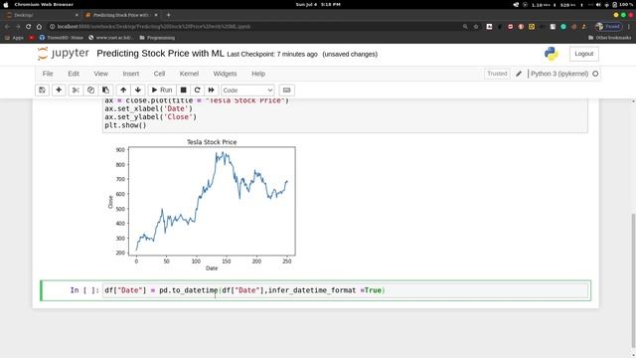
Task: Open the Paused profile button
Action: (x=608, y=27)
